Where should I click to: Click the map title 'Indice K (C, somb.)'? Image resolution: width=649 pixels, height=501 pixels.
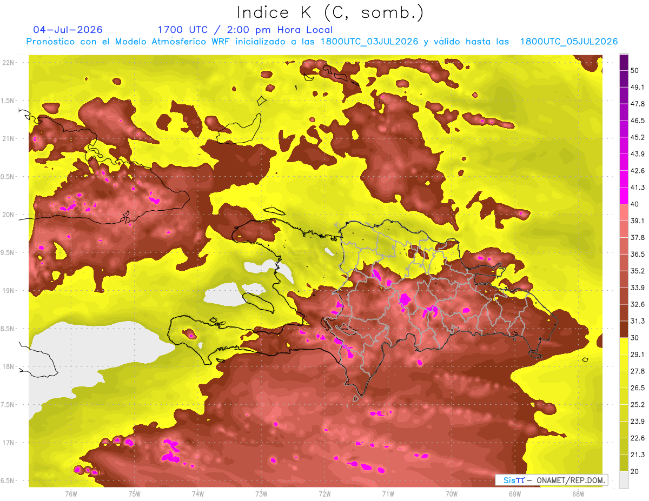coord(330,12)
